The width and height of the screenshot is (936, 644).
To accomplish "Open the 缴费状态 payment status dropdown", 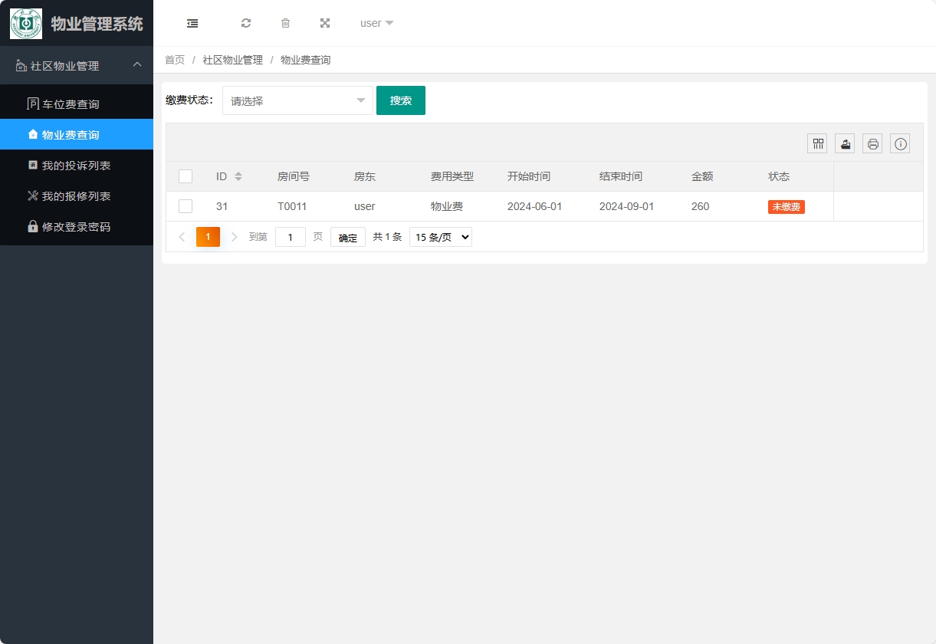I will coord(297,100).
